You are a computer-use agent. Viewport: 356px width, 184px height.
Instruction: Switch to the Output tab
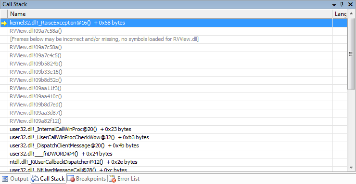pos(15,179)
